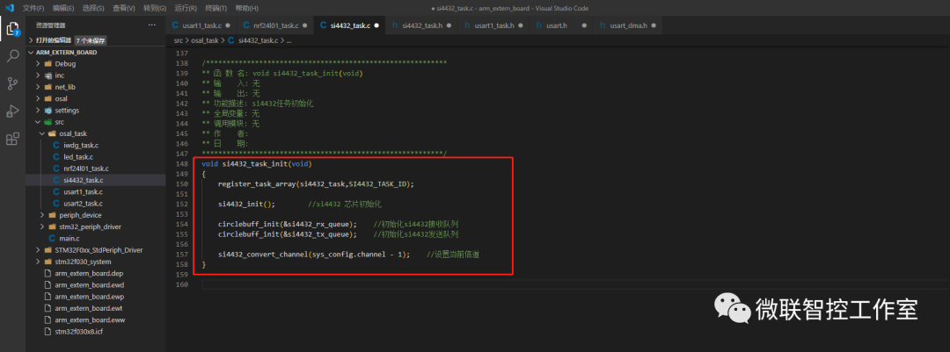Open the 文件(F) file menu

[x=33, y=7]
